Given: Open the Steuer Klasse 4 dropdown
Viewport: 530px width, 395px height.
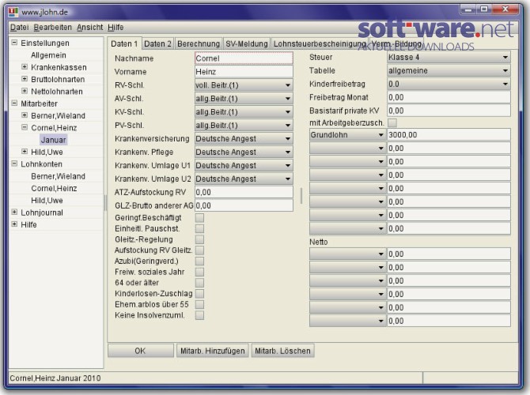Looking at the screenshot, I should pyautogui.click(x=449, y=57).
